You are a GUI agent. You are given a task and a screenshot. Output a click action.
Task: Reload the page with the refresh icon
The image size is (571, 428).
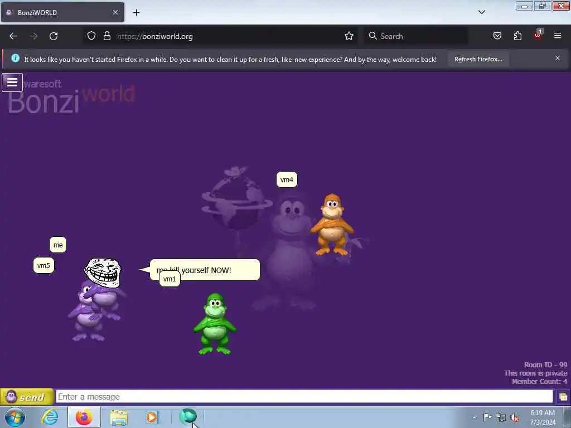[54, 36]
